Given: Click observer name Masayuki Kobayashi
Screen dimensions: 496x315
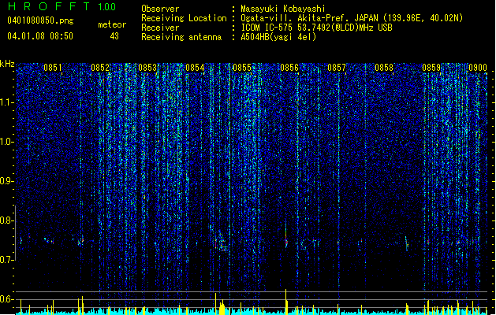Looking at the screenshot, I should click(283, 9).
